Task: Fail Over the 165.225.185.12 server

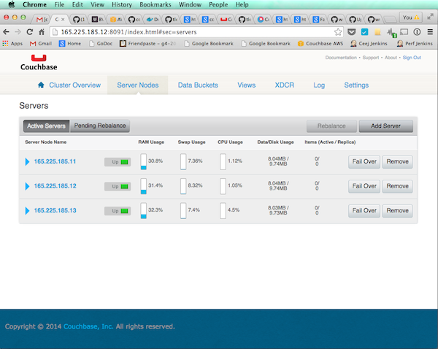Action: [x=364, y=186]
